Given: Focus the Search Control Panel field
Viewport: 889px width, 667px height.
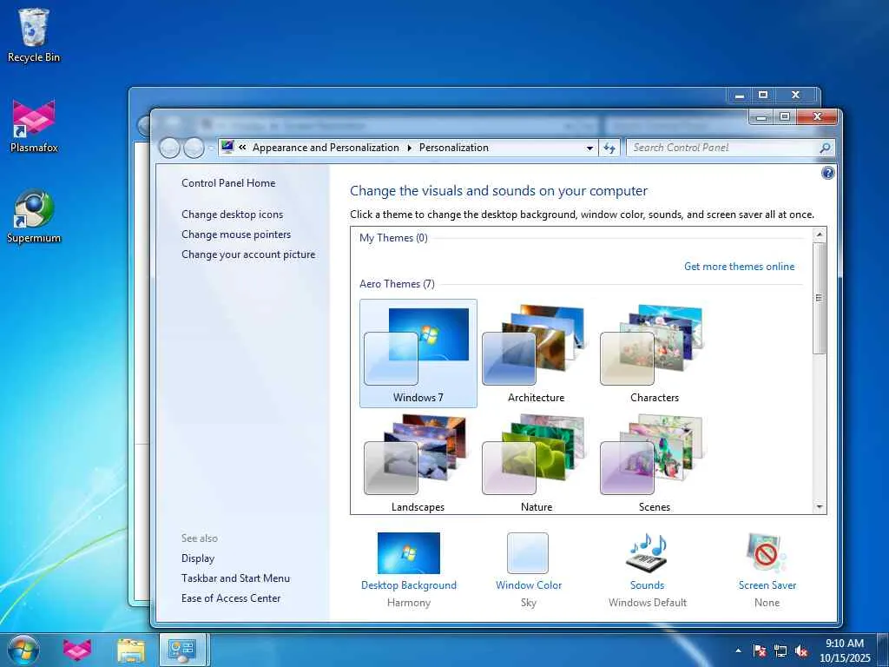Looking at the screenshot, I should pyautogui.click(x=723, y=148).
